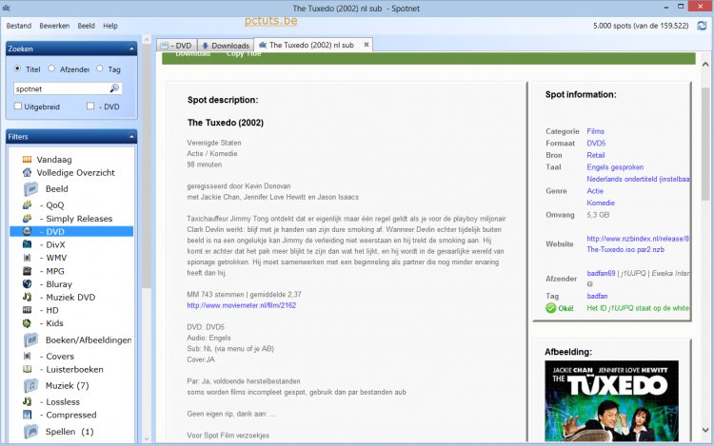Open the Bestand menu
The width and height of the screenshot is (714, 446).
coord(19,26)
